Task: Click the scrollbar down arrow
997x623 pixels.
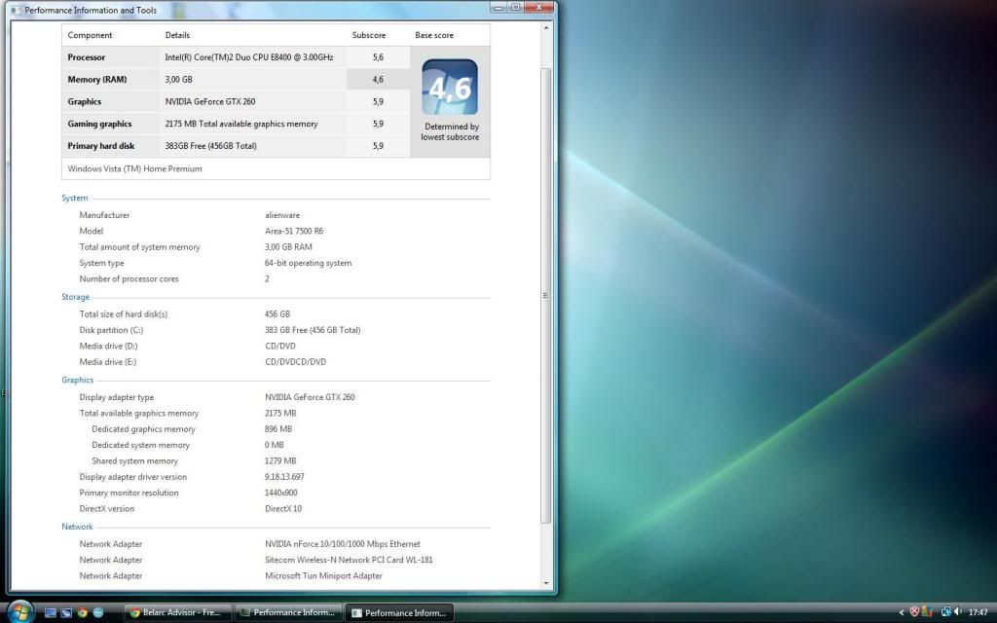Action: 545,583
